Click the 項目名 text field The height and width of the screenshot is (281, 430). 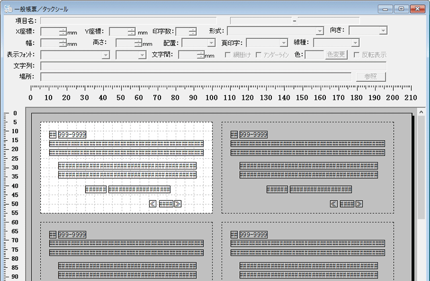(129, 21)
